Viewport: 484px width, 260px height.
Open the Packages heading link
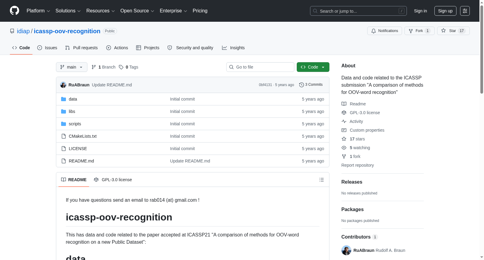click(352, 209)
